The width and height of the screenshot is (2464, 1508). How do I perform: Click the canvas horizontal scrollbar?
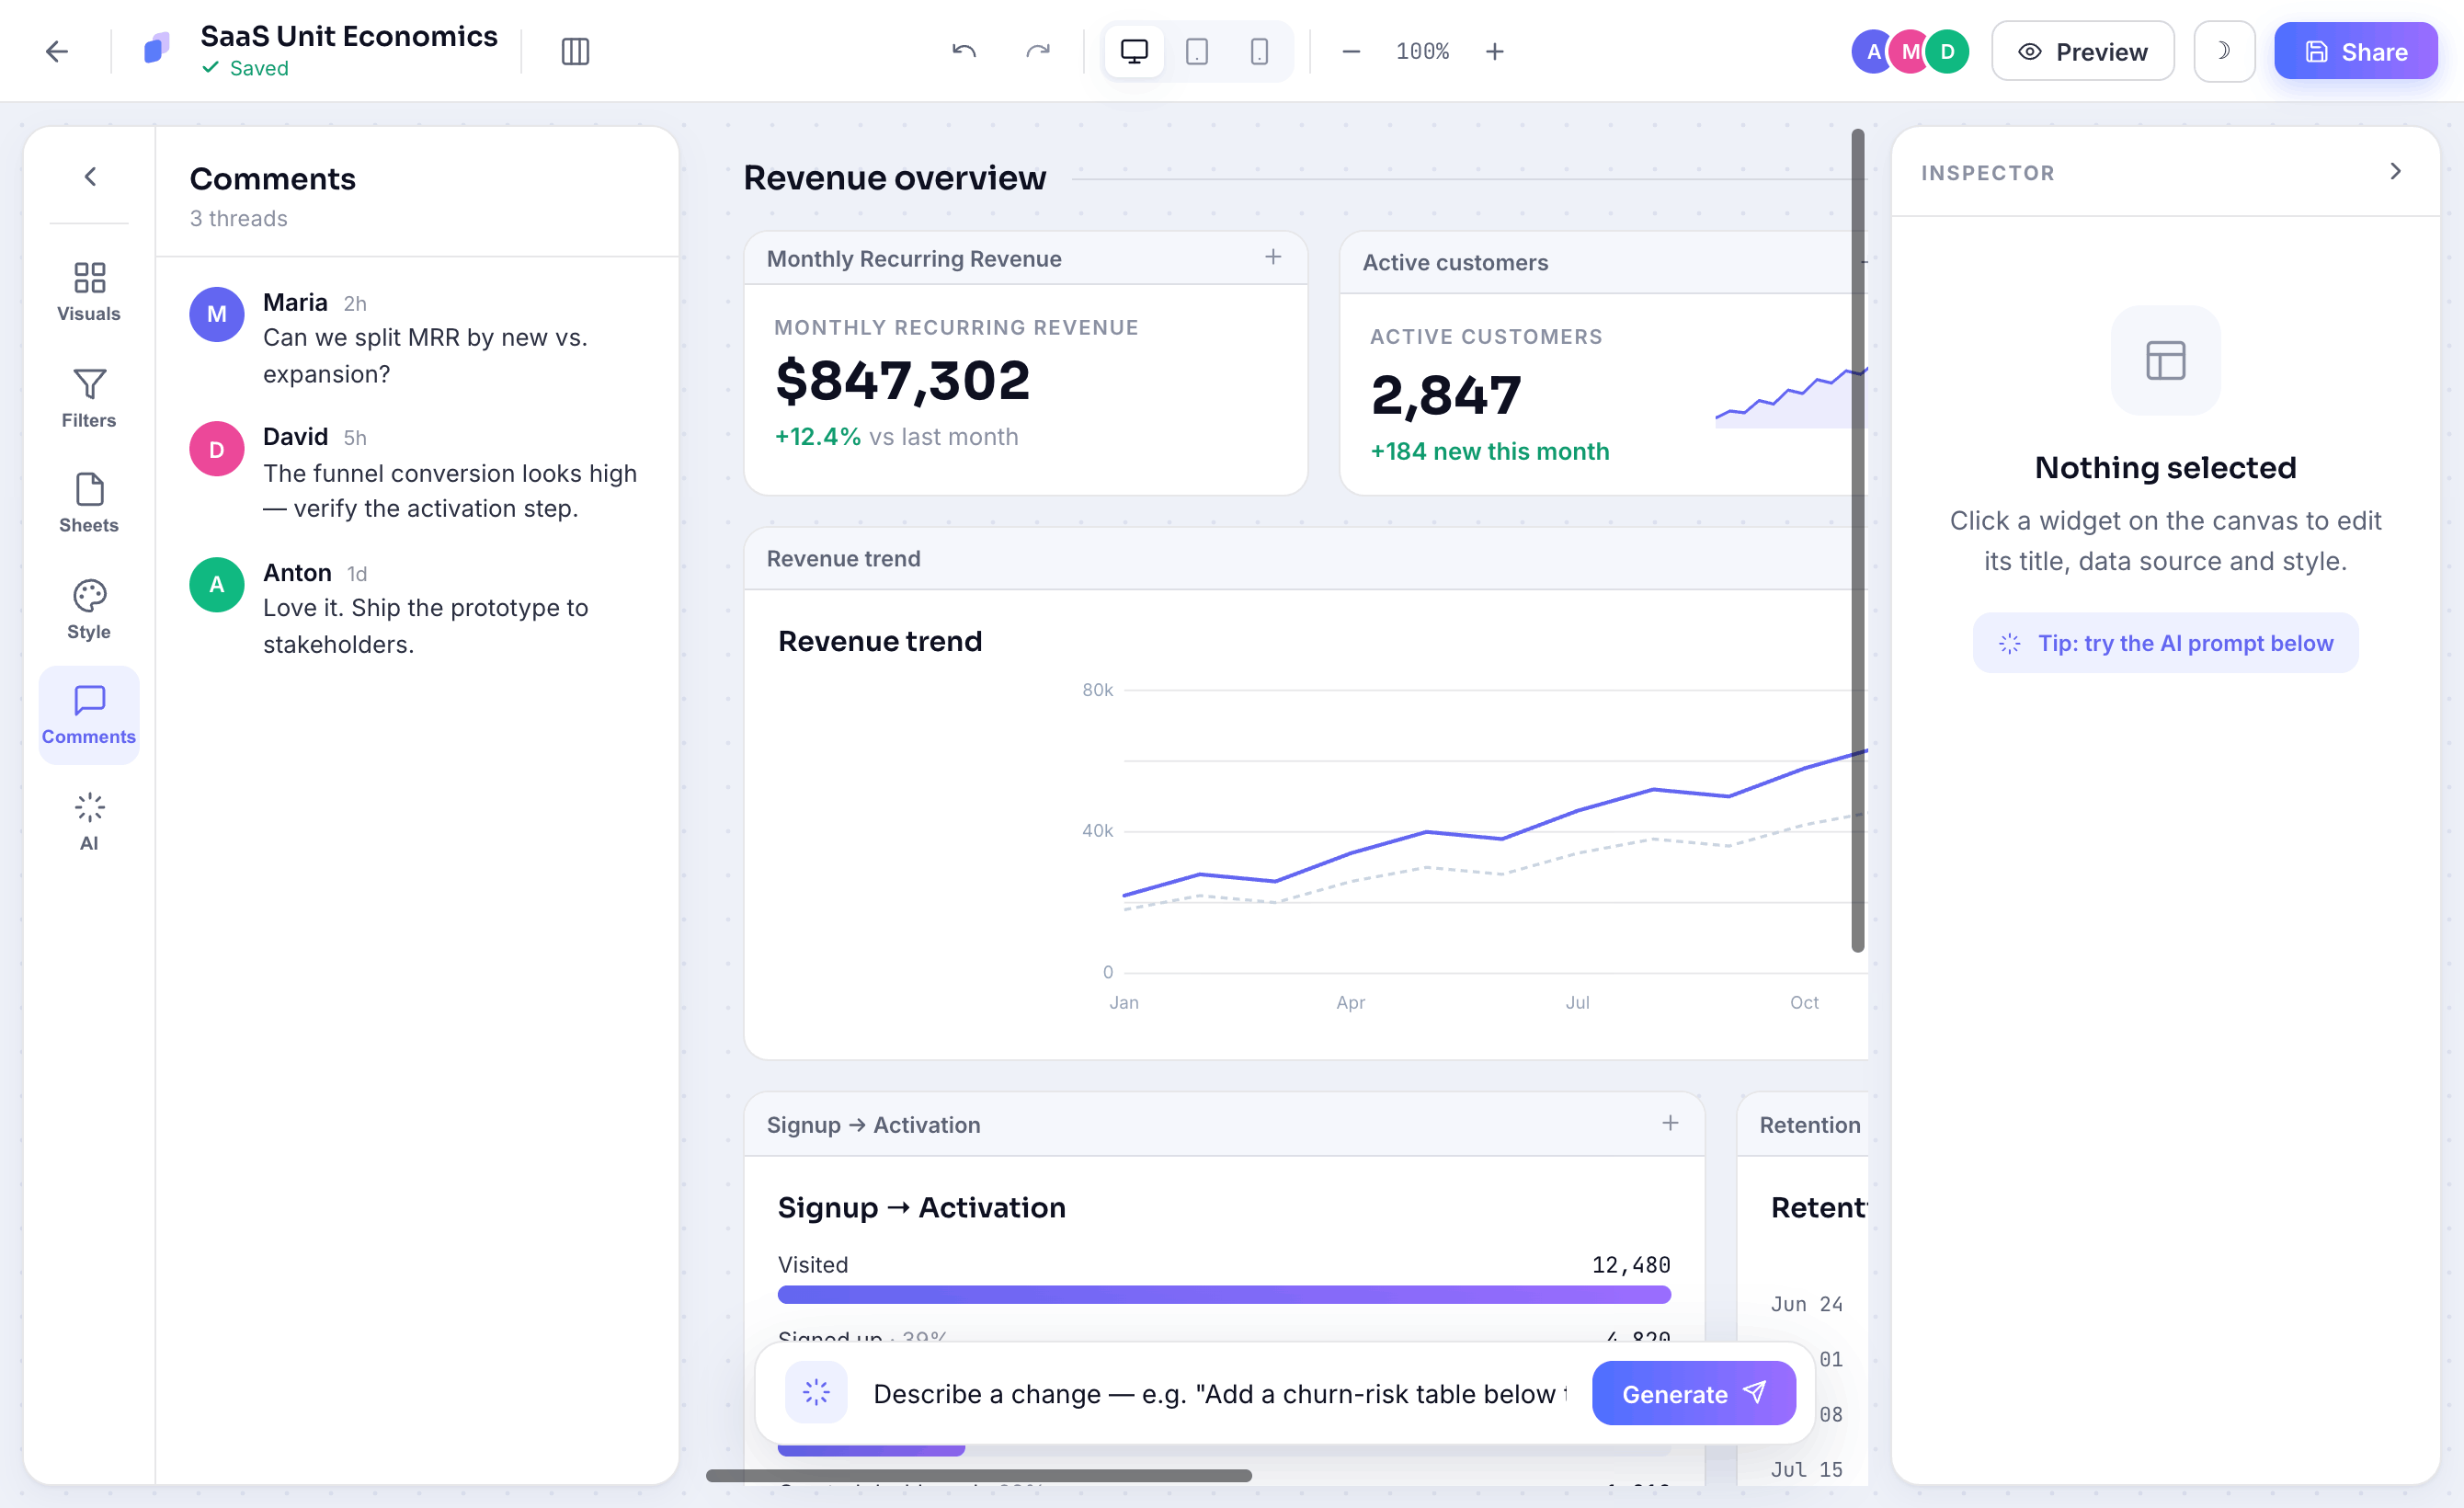coord(978,1475)
